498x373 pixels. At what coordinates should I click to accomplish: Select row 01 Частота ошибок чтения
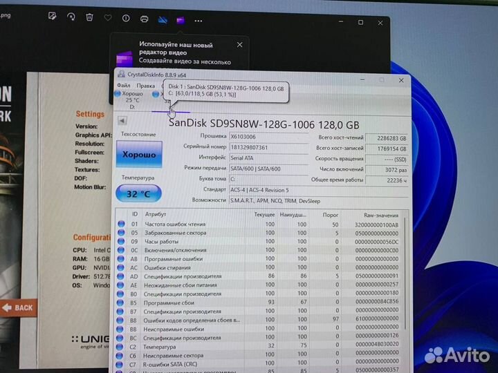point(259,224)
